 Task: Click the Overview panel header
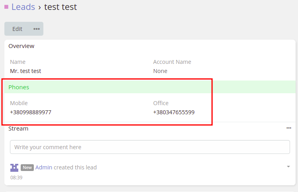tap(21, 46)
